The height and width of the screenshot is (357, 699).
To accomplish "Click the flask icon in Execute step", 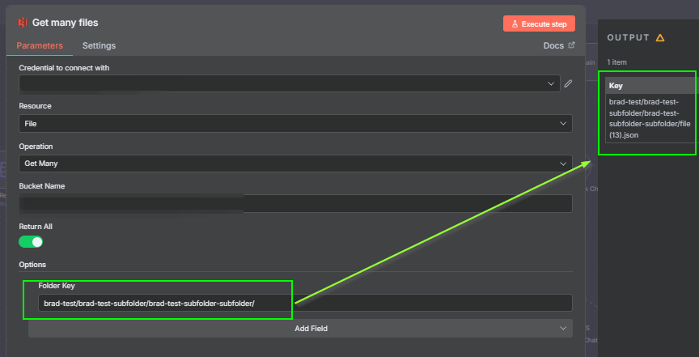I will coord(515,23).
